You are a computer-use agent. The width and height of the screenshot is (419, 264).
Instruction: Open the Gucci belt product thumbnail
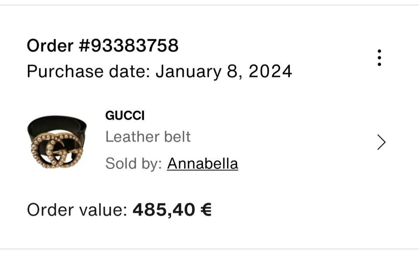pos(57,141)
